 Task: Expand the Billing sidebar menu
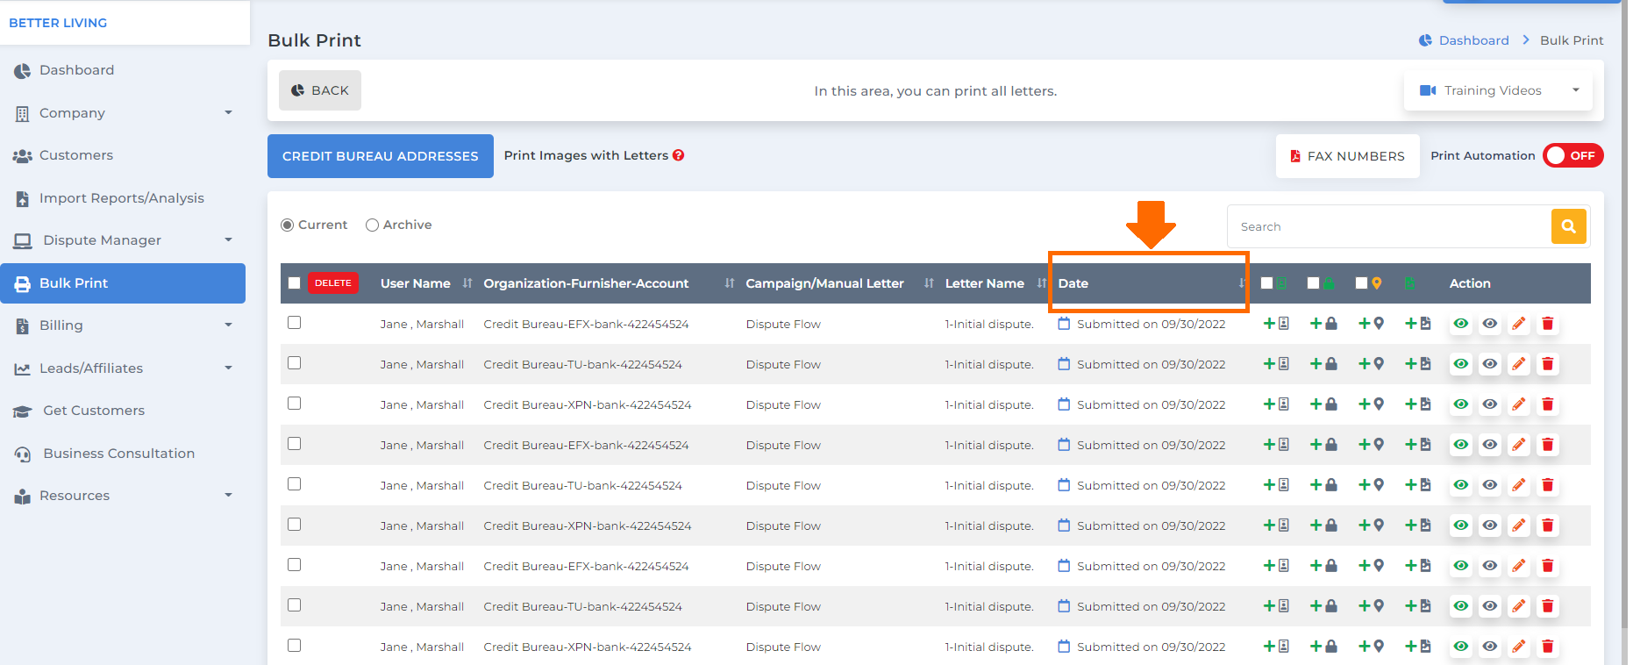[123, 325]
